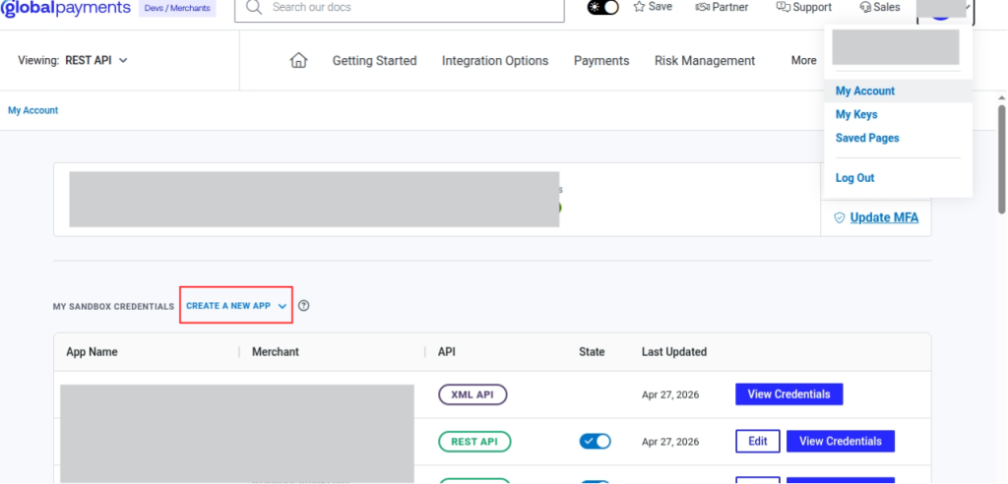Click the REST API tag in the table
The image size is (1008, 484).
click(474, 442)
